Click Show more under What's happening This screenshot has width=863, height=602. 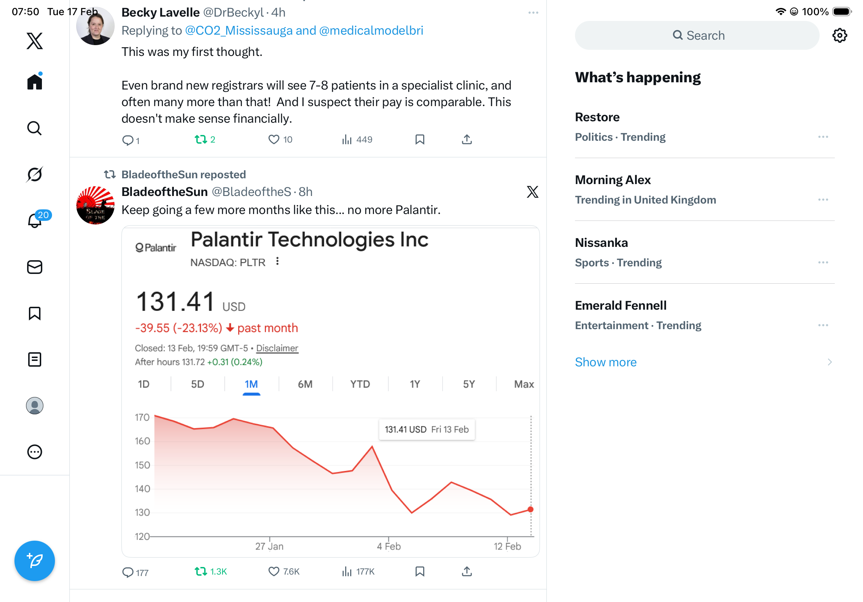606,362
